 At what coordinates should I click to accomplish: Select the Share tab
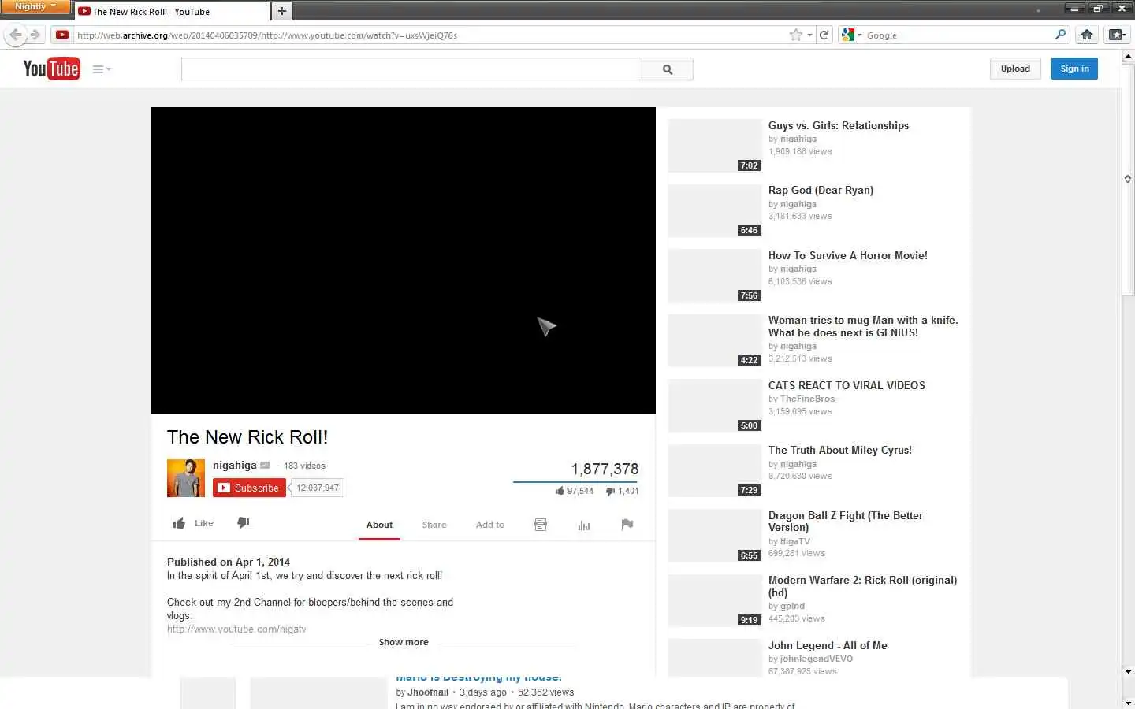[x=434, y=525]
